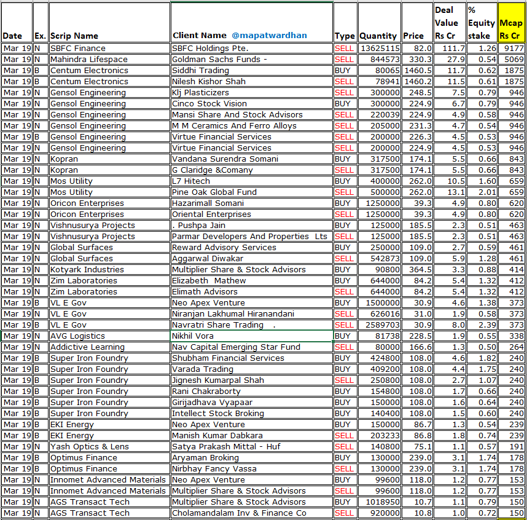Click 'Pine Oak Global Fund' cell

(252, 192)
